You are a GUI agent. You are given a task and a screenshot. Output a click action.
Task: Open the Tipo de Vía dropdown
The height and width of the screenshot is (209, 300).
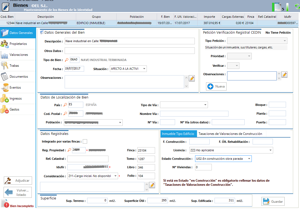[x=184, y=105]
